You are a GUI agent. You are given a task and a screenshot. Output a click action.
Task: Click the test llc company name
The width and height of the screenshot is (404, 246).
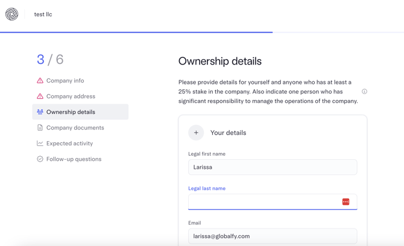[x=43, y=14]
